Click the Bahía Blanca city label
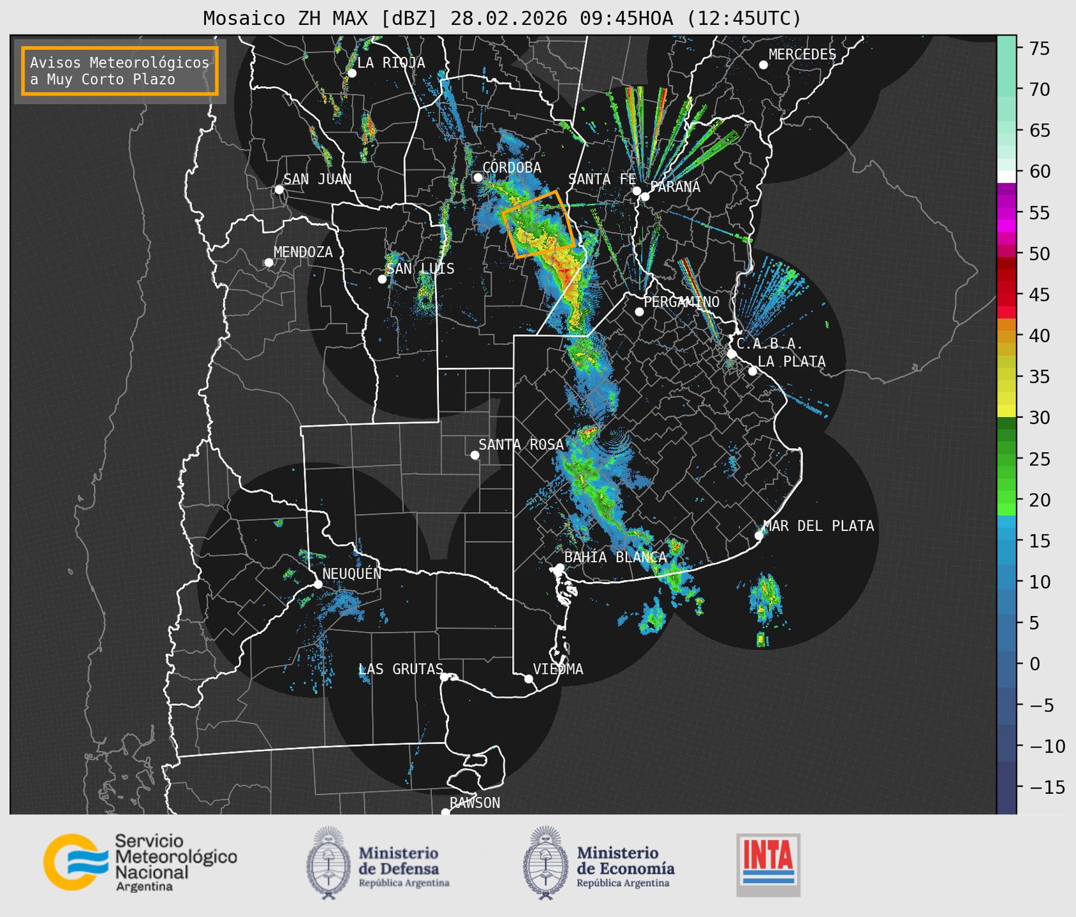 point(615,557)
